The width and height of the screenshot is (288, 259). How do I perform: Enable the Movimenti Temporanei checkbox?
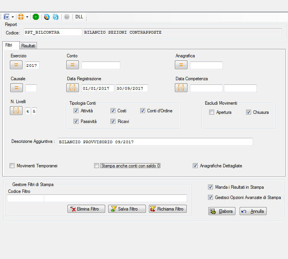pyautogui.click(x=12, y=166)
